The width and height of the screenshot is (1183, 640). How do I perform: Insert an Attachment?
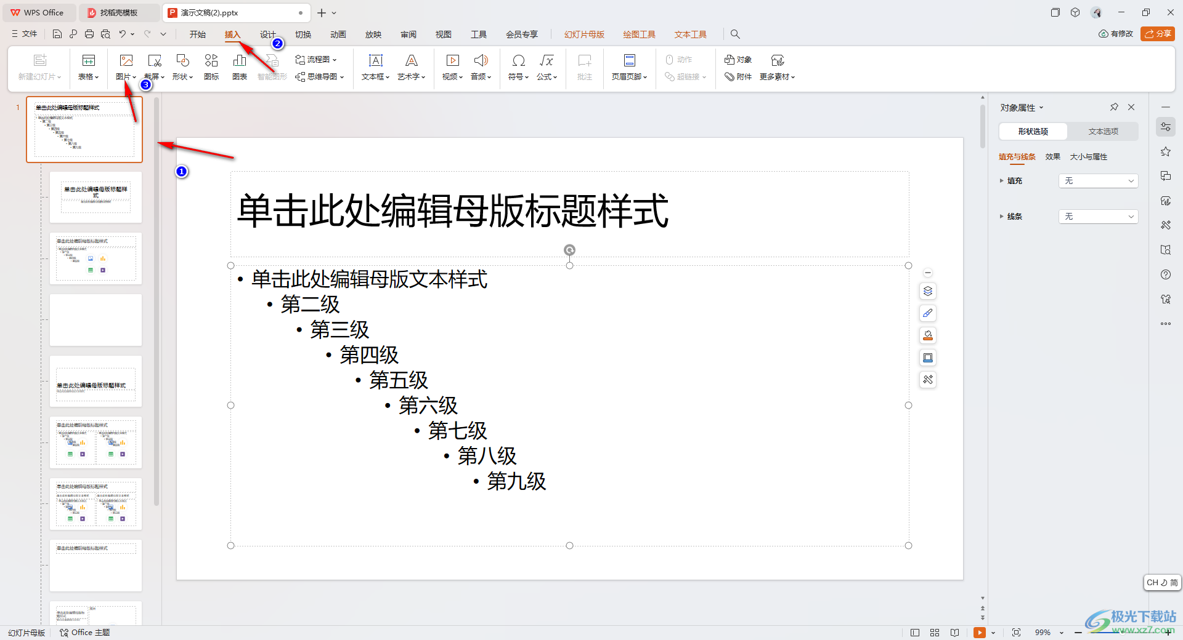pyautogui.click(x=738, y=77)
